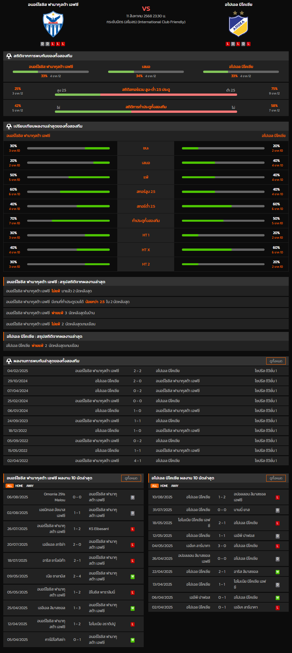Screen dimensions: 292x653
Task: Click the "HT X" comparison label
Action: [146, 250]
